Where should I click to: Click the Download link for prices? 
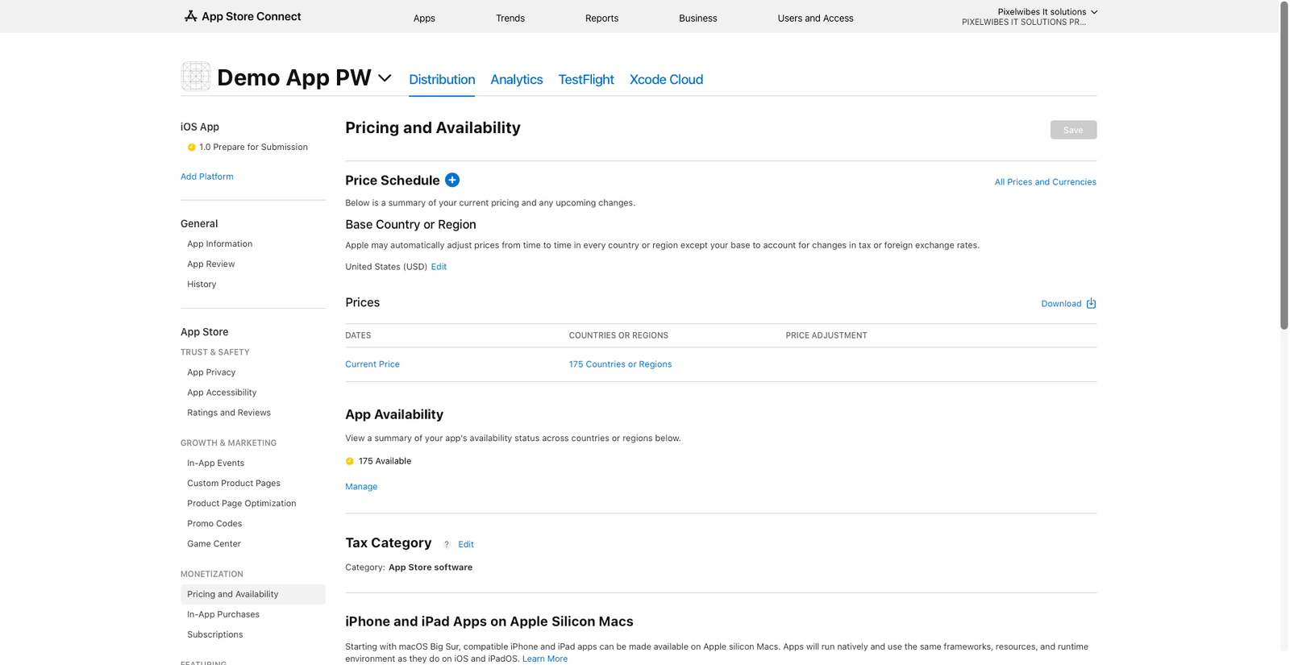pyautogui.click(x=1061, y=304)
